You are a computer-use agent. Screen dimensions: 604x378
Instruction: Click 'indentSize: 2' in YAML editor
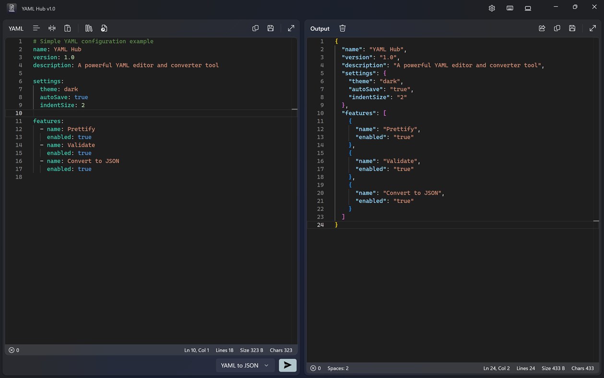coord(62,105)
